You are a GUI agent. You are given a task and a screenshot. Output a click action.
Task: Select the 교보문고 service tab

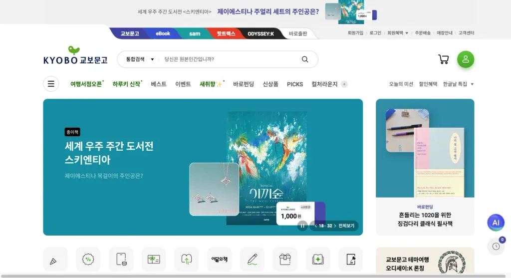click(130, 33)
